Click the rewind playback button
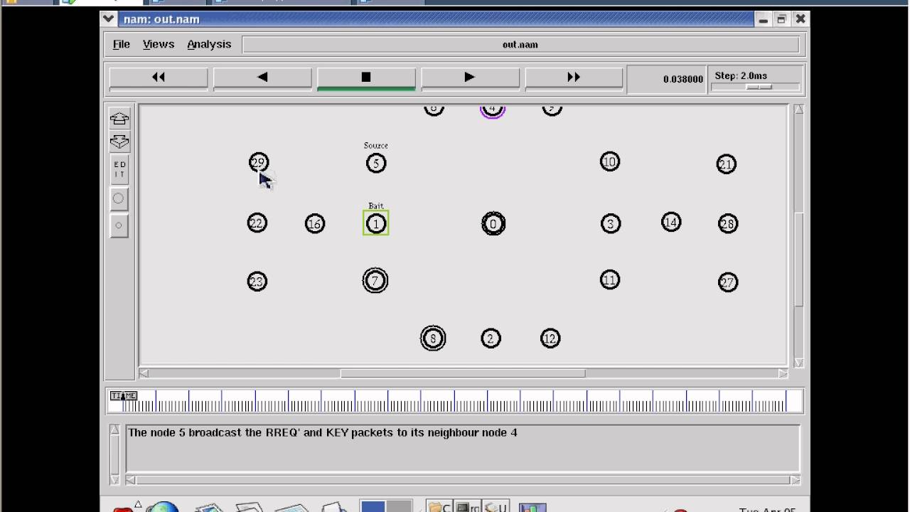Screen dimensions: 910x512 159,78
